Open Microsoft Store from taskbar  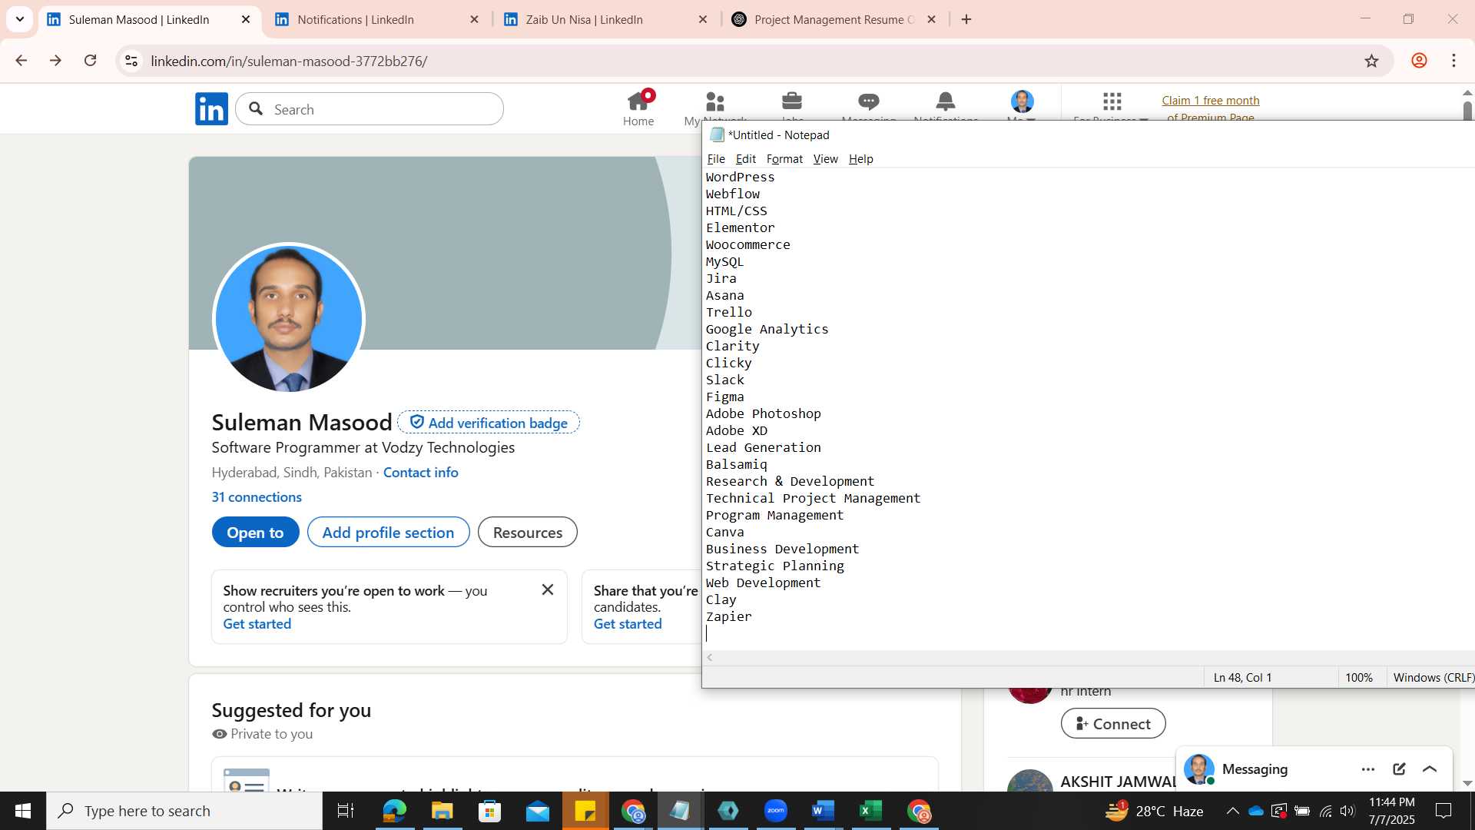click(x=489, y=811)
